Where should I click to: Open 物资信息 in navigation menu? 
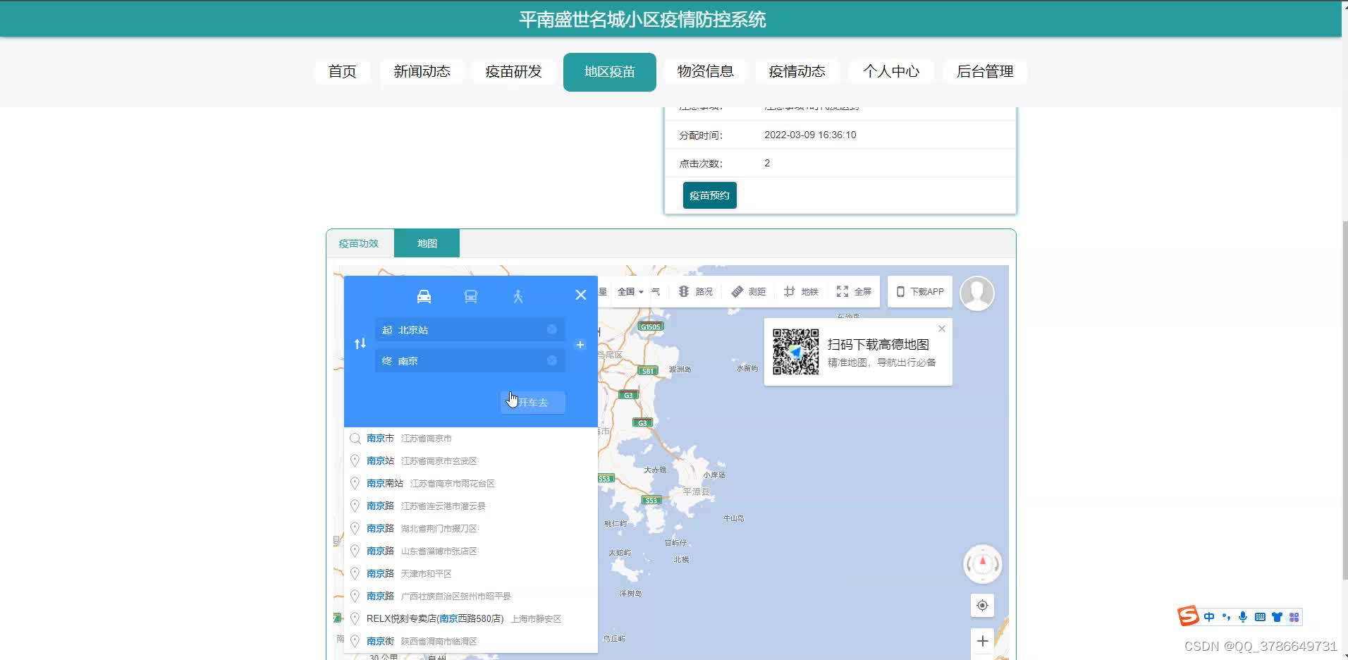tap(705, 71)
